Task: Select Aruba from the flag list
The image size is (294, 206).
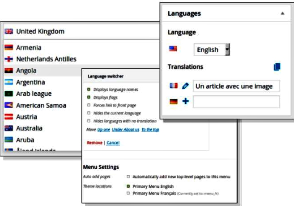Action: [43, 140]
